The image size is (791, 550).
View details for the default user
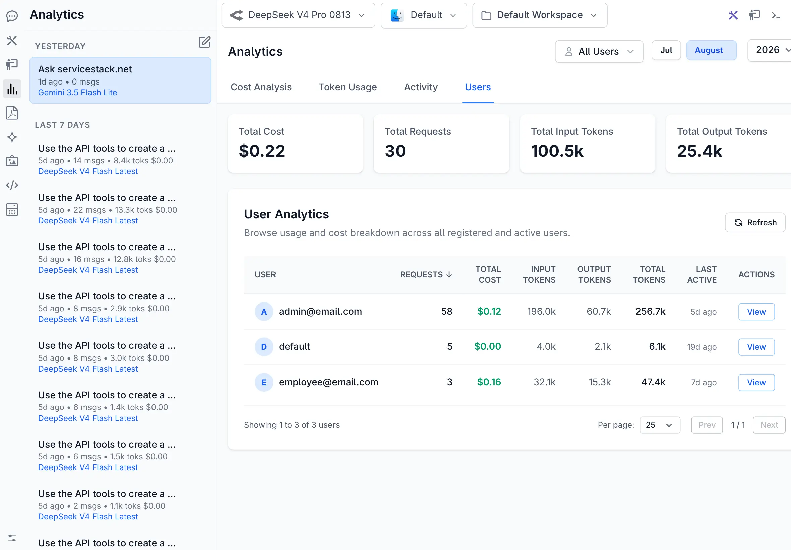pyautogui.click(x=756, y=347)
